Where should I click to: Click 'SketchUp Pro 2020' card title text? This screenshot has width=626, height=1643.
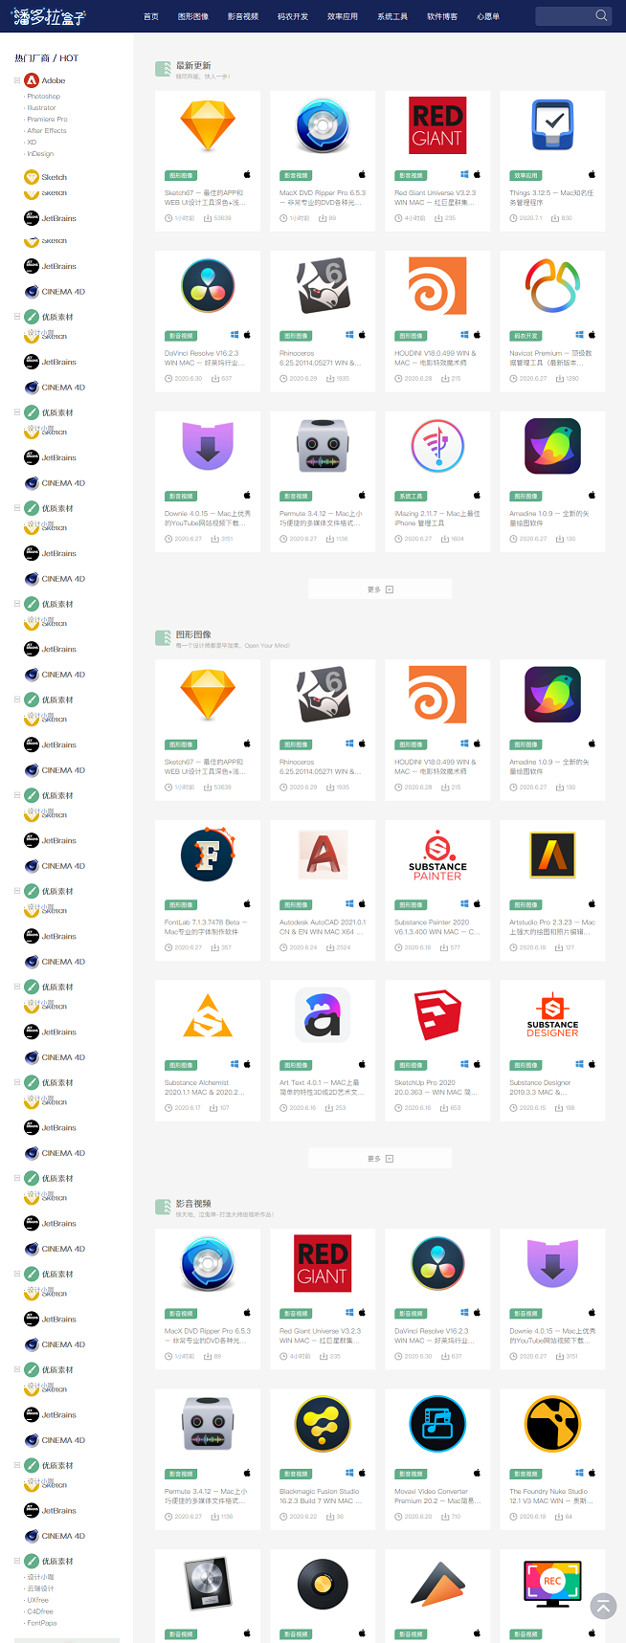[x=437, y=1087]
